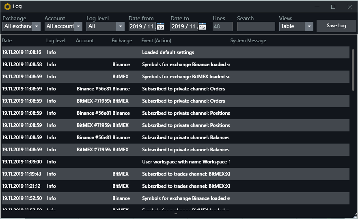358x219 pixels.
Task: Select the All exchanges combo box
Action: pyautogui.click(x=22, y=26)
